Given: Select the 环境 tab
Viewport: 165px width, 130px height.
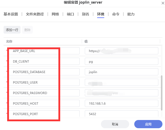Looking at the screenshot, I should pos(101,14).
